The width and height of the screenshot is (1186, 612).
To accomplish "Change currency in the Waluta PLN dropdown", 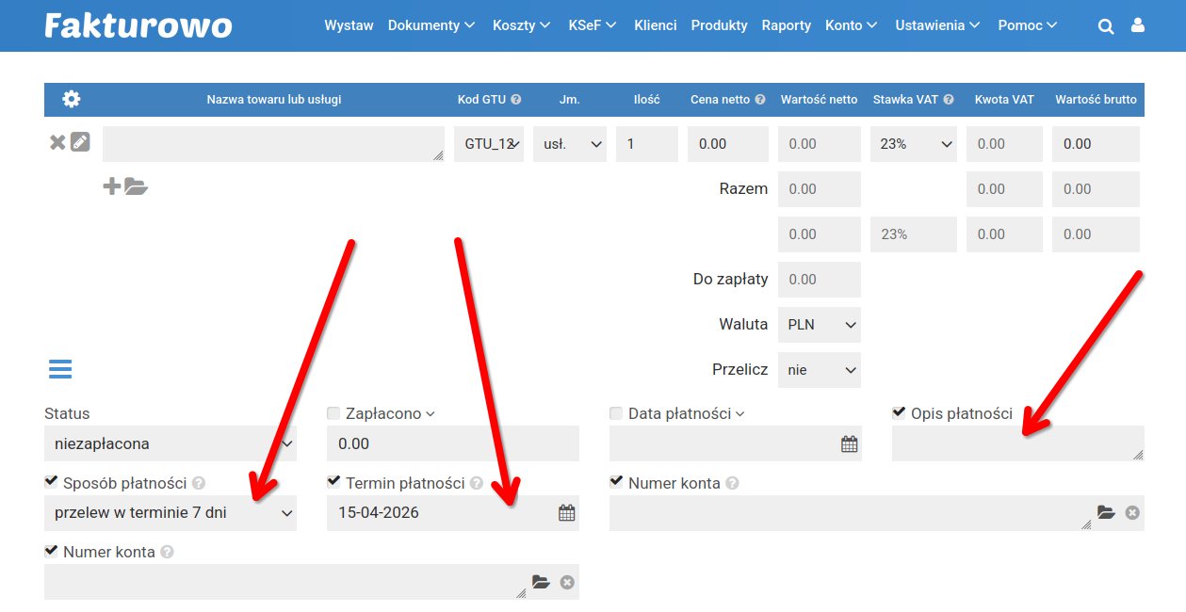I will 819,324.
